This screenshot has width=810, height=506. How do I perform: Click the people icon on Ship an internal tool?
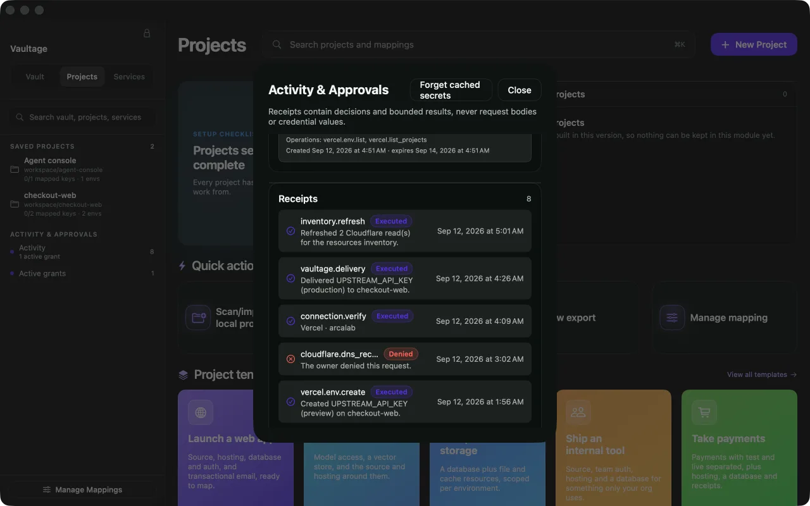tap(578, 412)
